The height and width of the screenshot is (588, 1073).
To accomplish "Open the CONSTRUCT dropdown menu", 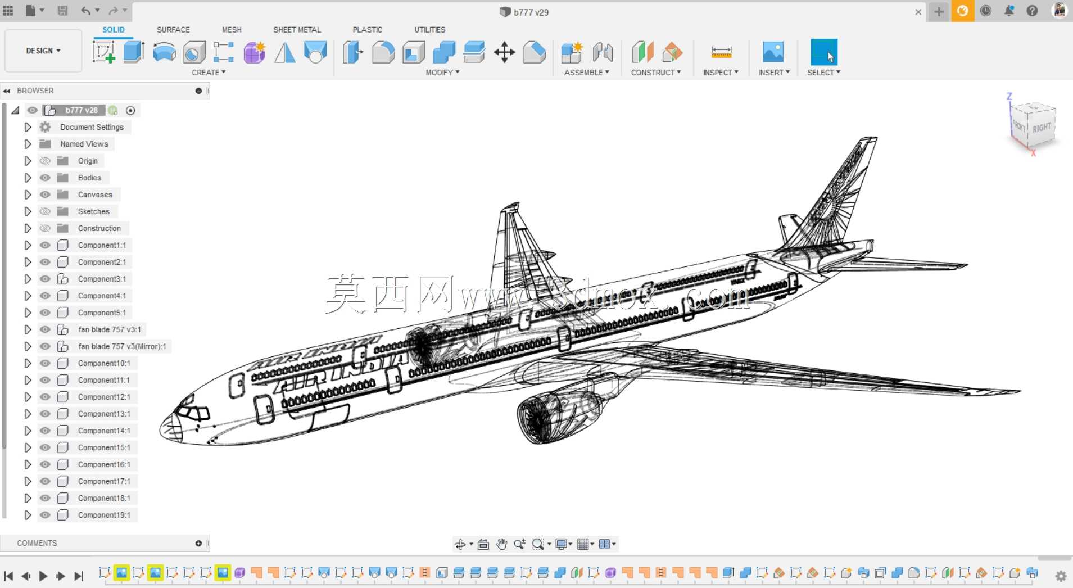I will click(656, 73).
